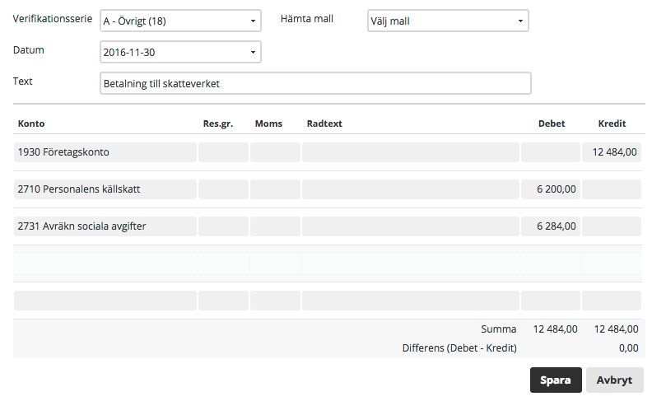Open the Verifikationsserie dropdown
The image size is (652, 401).
pyautogui.click(x=180, y=21)
